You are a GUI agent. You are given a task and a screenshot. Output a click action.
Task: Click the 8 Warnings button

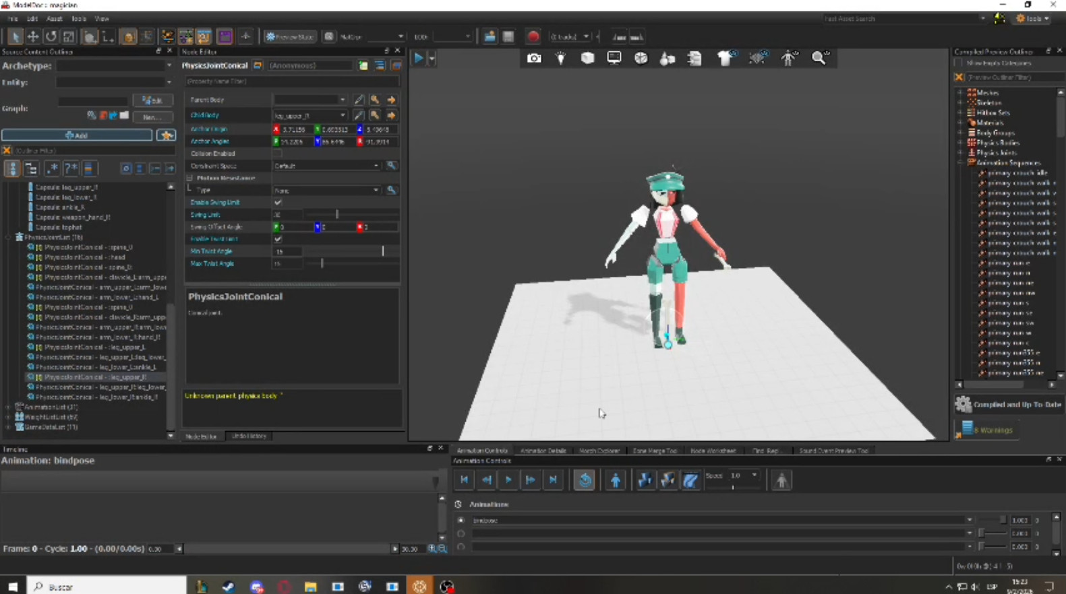coord(986,430)
